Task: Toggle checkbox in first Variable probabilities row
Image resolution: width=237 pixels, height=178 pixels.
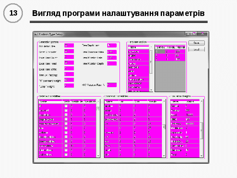Action: click(66, 106)
